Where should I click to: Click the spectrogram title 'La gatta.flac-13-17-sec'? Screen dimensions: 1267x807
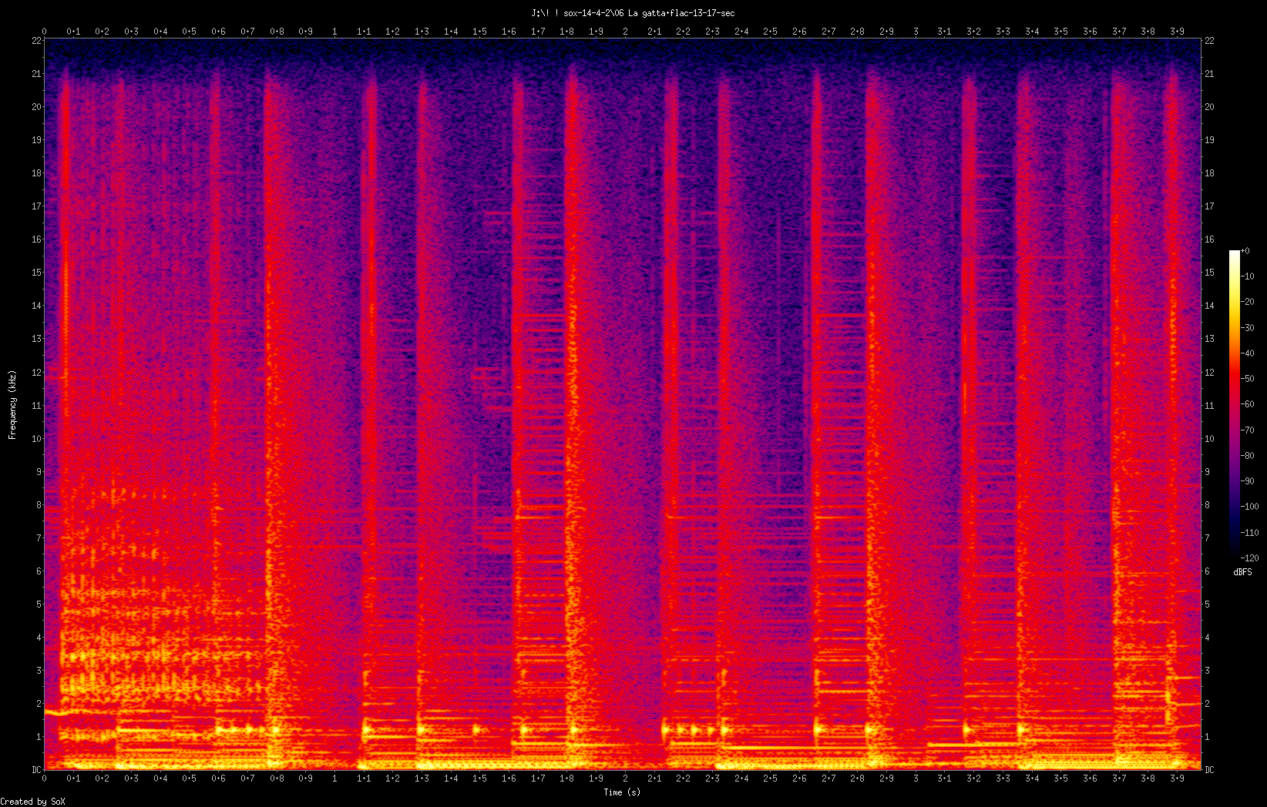click(x=681, y=13)
